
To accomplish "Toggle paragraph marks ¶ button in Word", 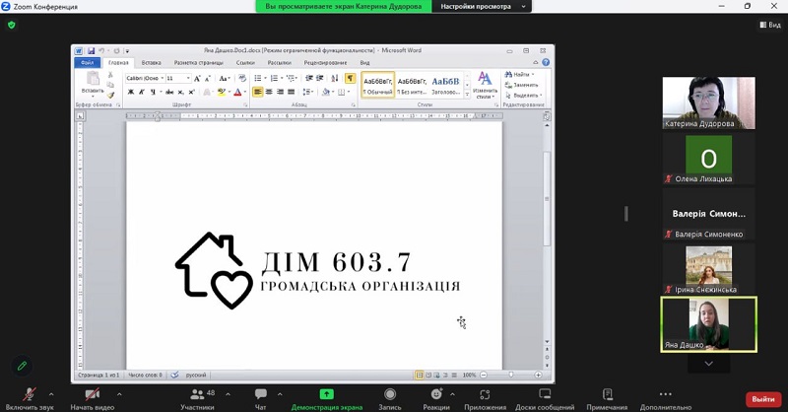I will click(351, 78).
